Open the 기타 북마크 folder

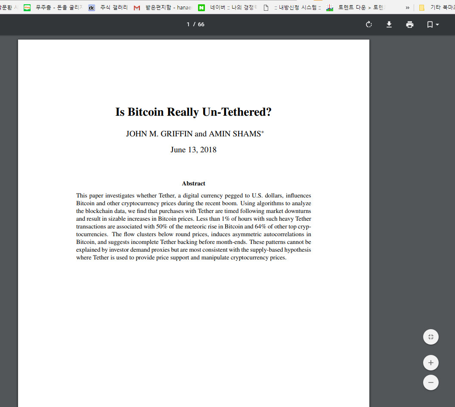437,8
